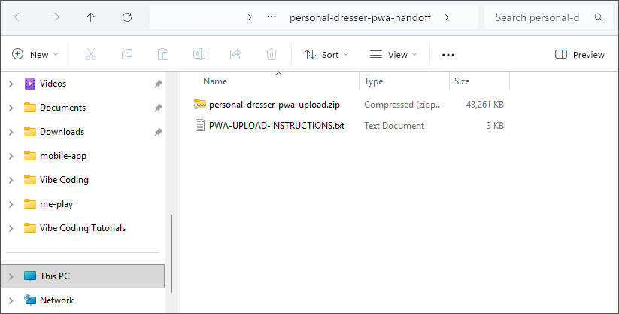Click the text document icon of PWA-UPLOAD-INSTRUCTIONS.txt
This screenshot has height=314, width=619.
tap(201, 125)
